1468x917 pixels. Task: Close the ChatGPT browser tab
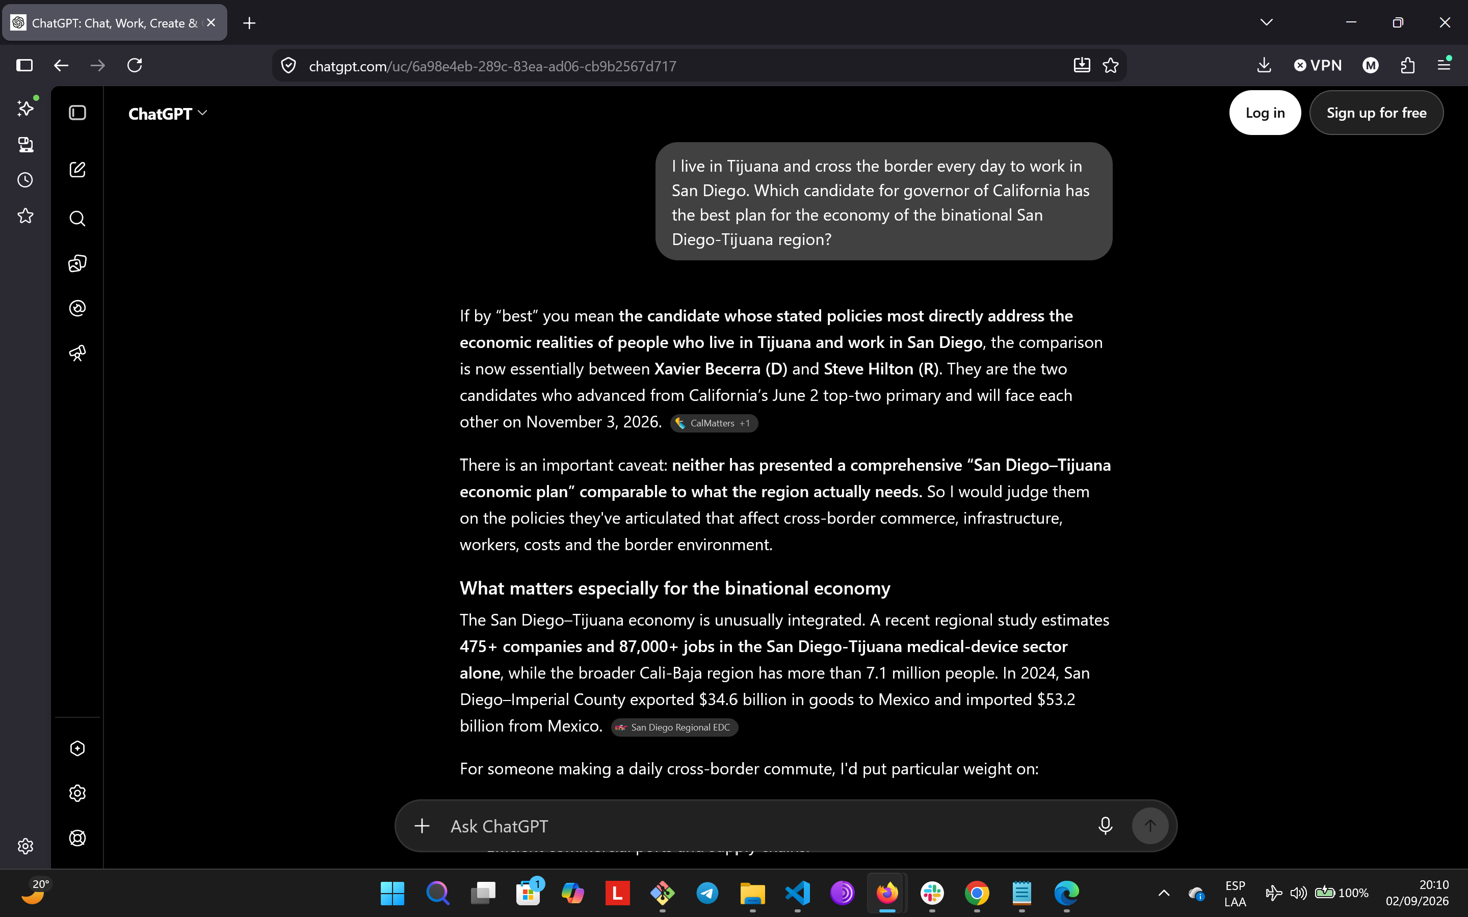pos(211,22)
